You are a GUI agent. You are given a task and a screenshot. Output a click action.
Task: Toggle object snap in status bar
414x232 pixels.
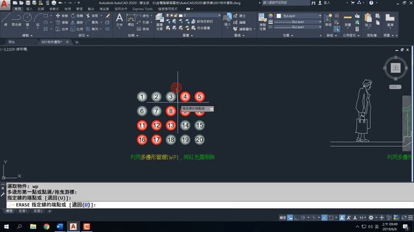331,218
